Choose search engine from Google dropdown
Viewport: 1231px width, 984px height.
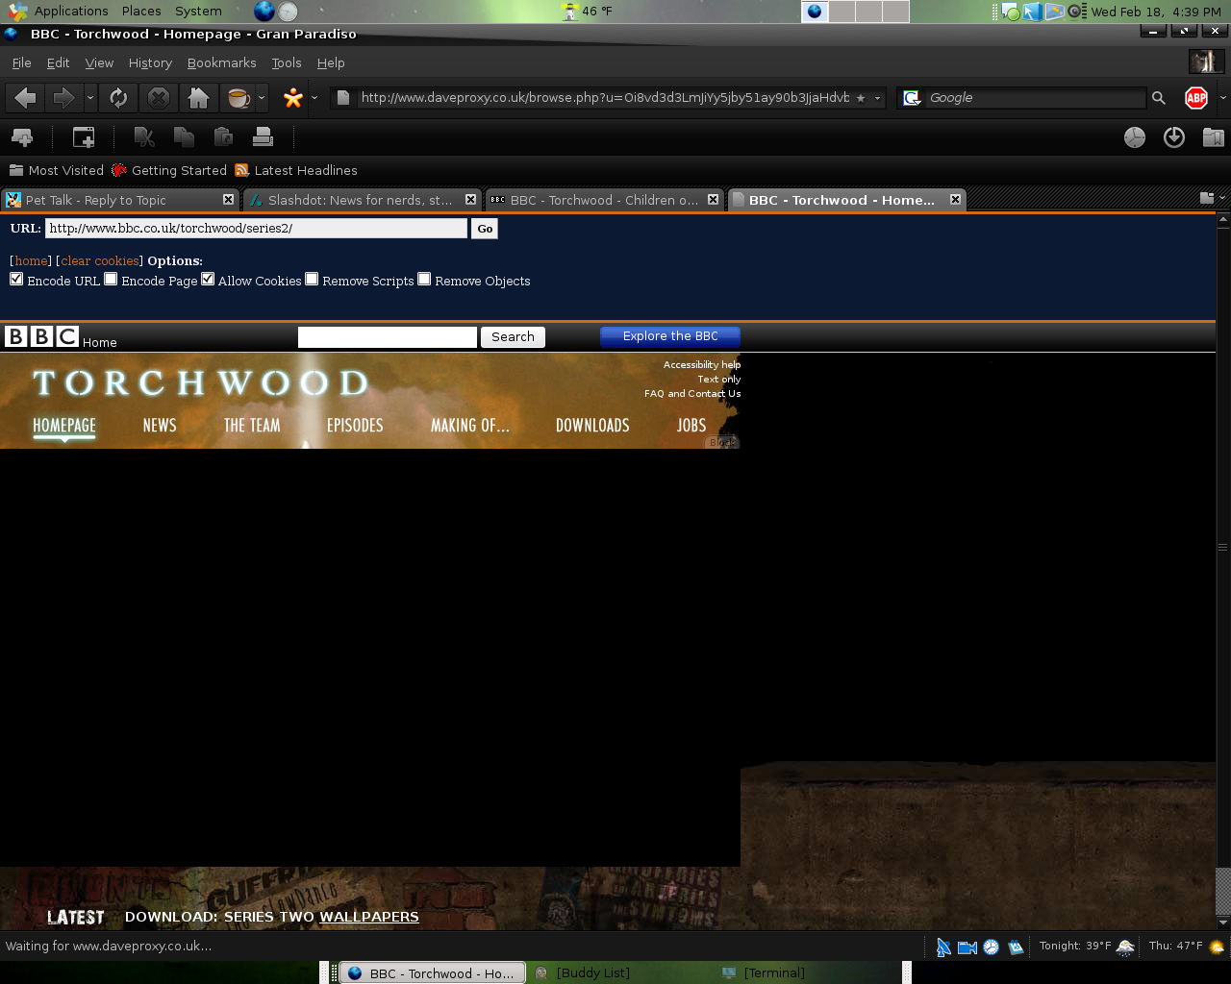pyautogui.click(x=912, y=98)
